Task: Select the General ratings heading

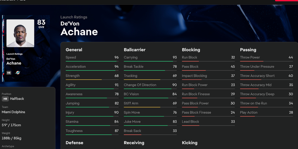Action: (x=74, y=50)
